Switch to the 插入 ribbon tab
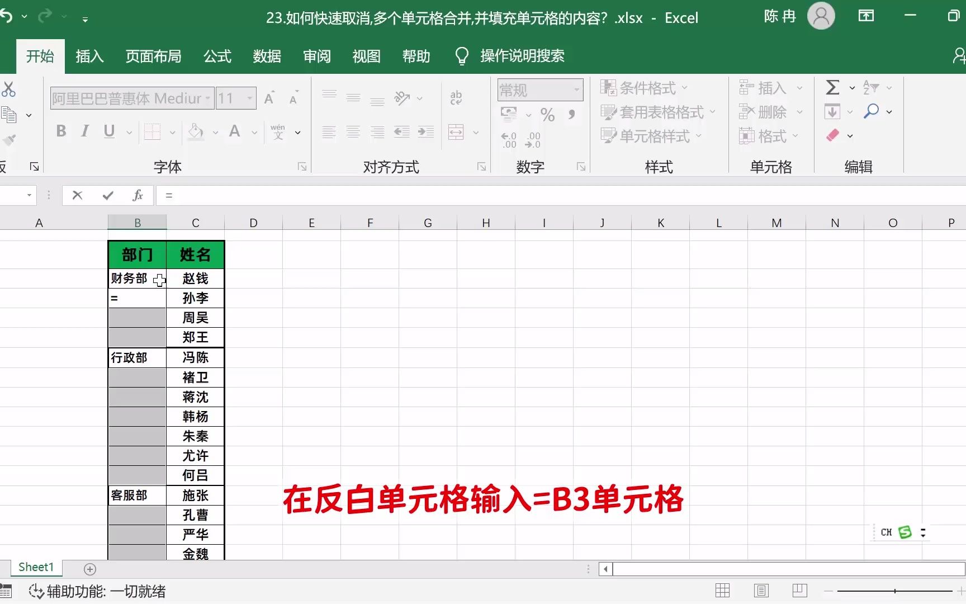 click(x=89, y=56)
